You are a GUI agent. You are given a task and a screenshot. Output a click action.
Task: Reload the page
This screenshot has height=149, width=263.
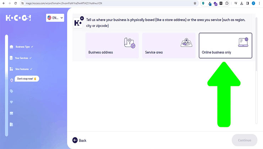coord(15,3)
